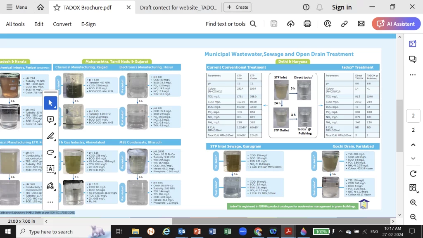Open Excel from taskbar
This screenshot has width=423, height=238.
pyautogui.click(x=228, y=231)
